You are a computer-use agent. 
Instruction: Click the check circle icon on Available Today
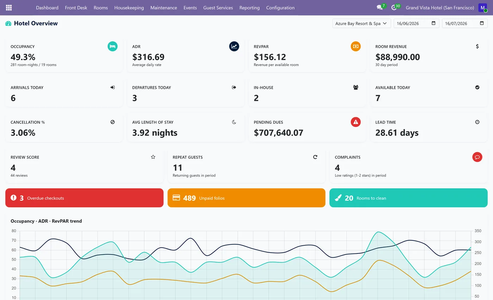click(477, 87)
